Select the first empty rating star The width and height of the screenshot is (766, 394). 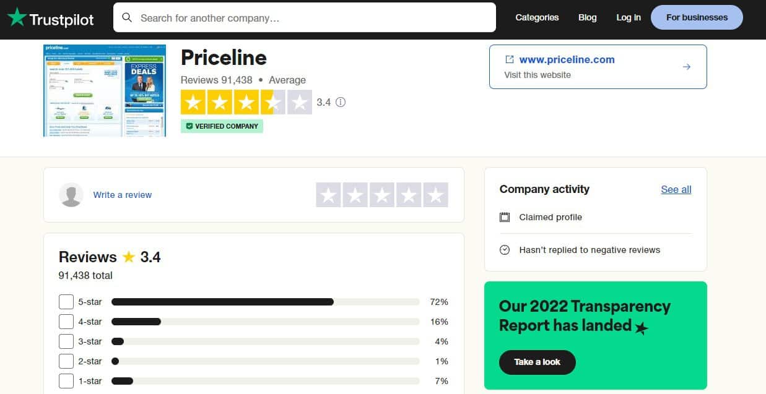click(x=328, y=195)
